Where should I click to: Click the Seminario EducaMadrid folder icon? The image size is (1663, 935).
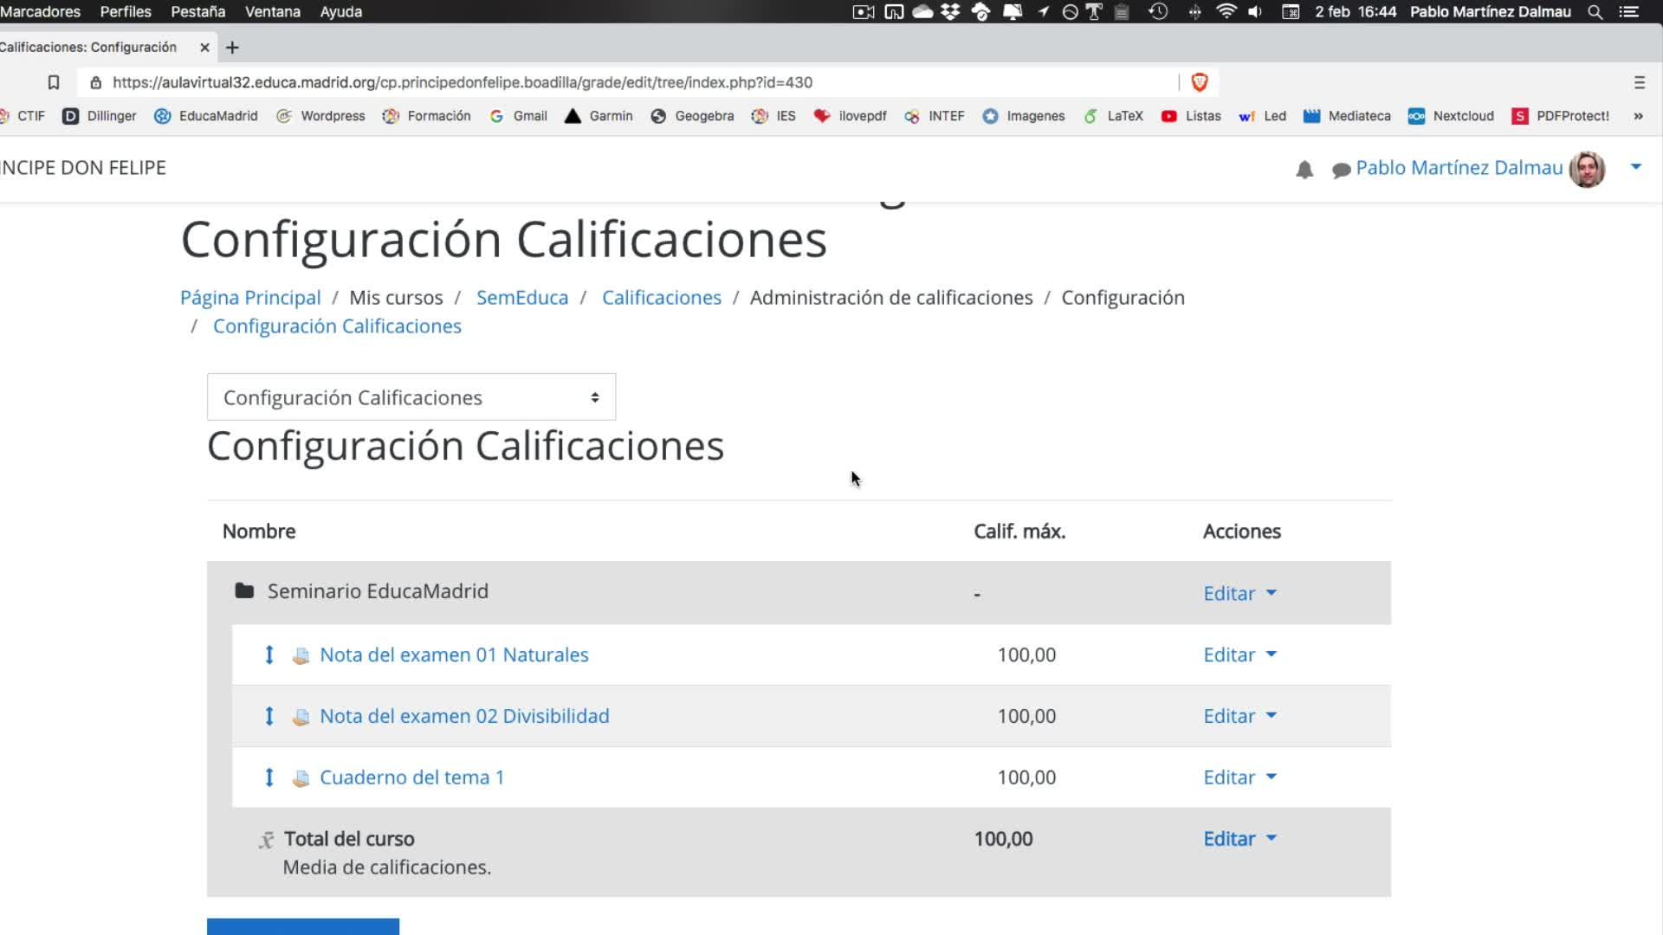click(244, 591)
